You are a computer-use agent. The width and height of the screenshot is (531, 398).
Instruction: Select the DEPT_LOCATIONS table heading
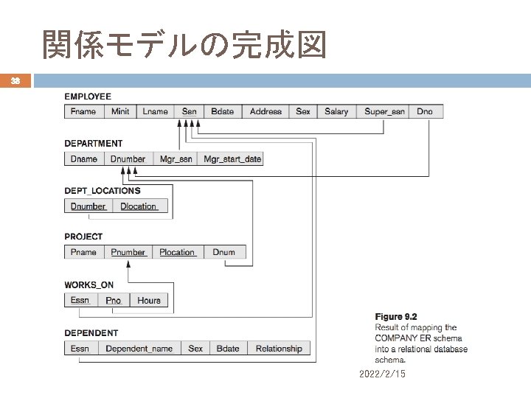tap(103, 191)
